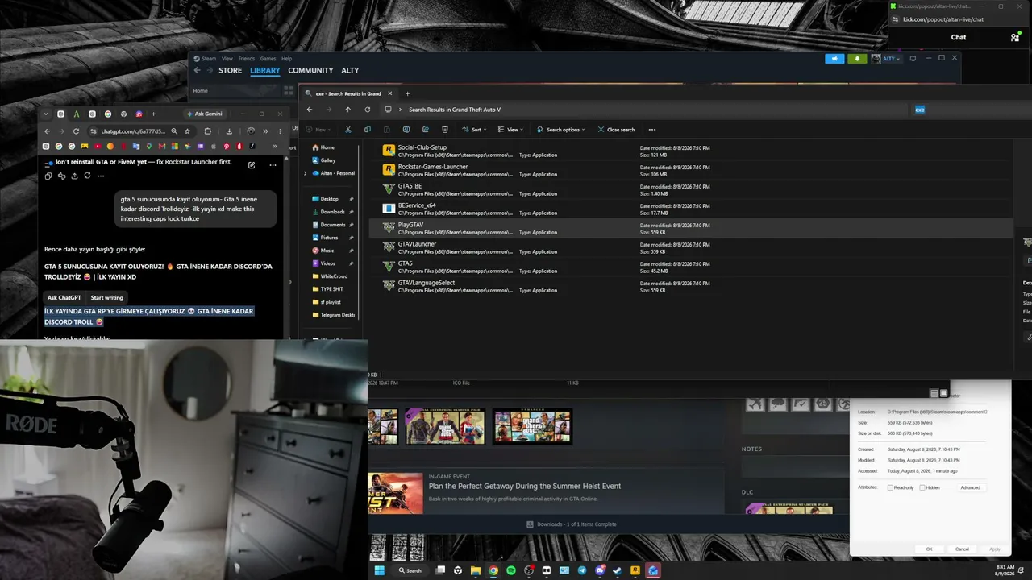Click the Start writing button
The image size is (1032, 580).
[x=107, y=297]
